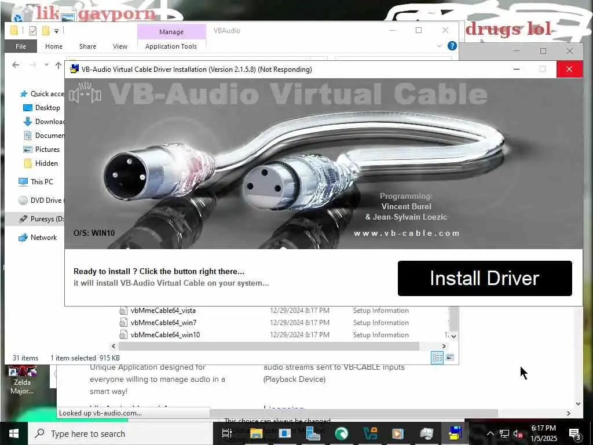Image resolution: width=593 pixels, height=445 pixels.
Task: Select Network in the navigation pane
Action: pos(38,237)
